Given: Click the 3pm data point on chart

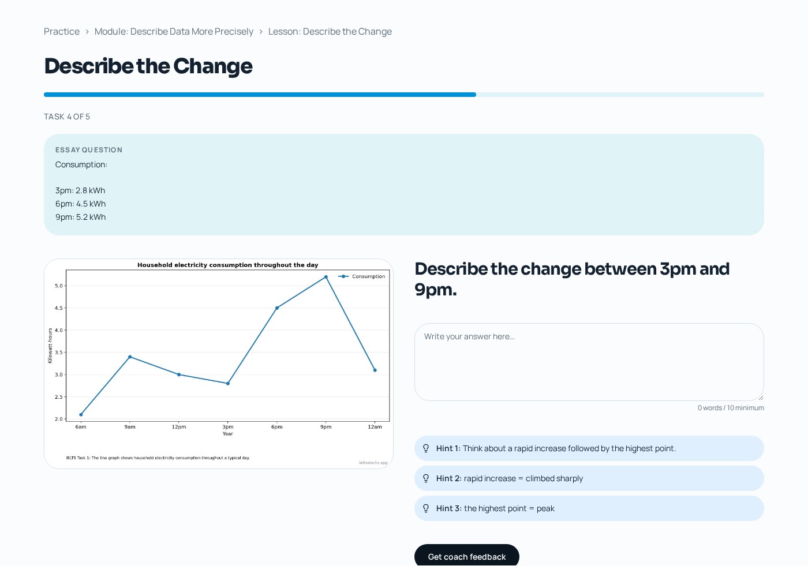Looking at the screenshot, I should [x=228, y=384].
